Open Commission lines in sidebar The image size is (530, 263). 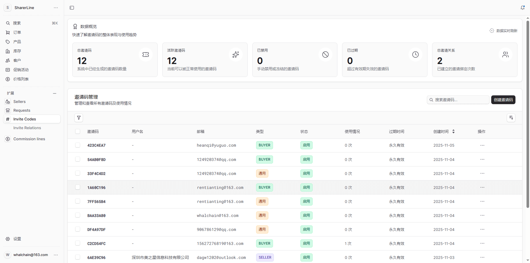coord(29,139)
